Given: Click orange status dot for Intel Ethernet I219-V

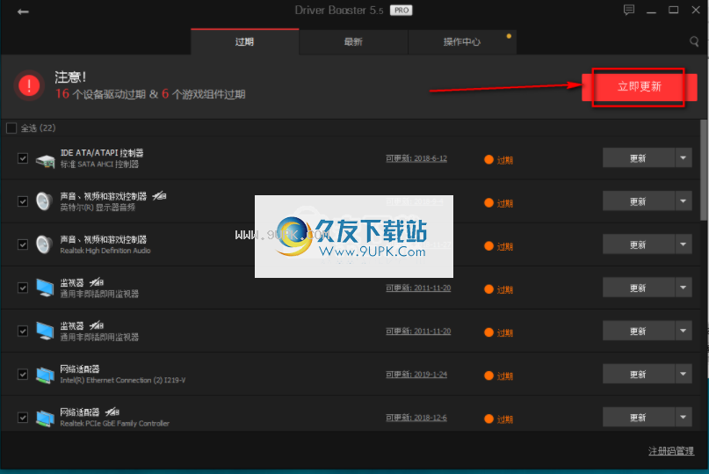Looking at the screenshot, I should click(x=488, y=376).
